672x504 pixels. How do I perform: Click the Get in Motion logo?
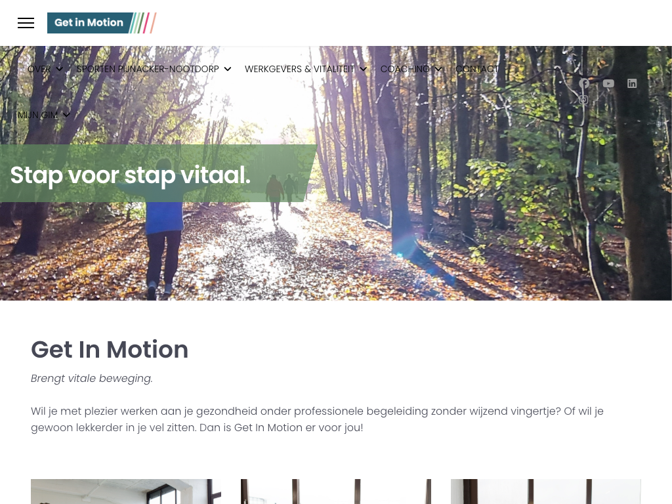coord(102,23)
